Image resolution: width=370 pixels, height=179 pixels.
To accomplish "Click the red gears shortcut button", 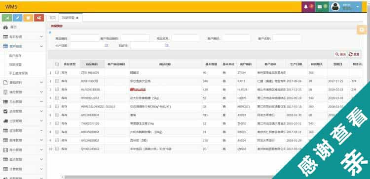I will pos(39,18).
